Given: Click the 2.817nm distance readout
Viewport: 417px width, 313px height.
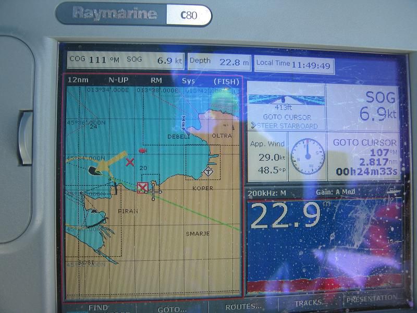Looking at the screenshot, I should (378, 162).
